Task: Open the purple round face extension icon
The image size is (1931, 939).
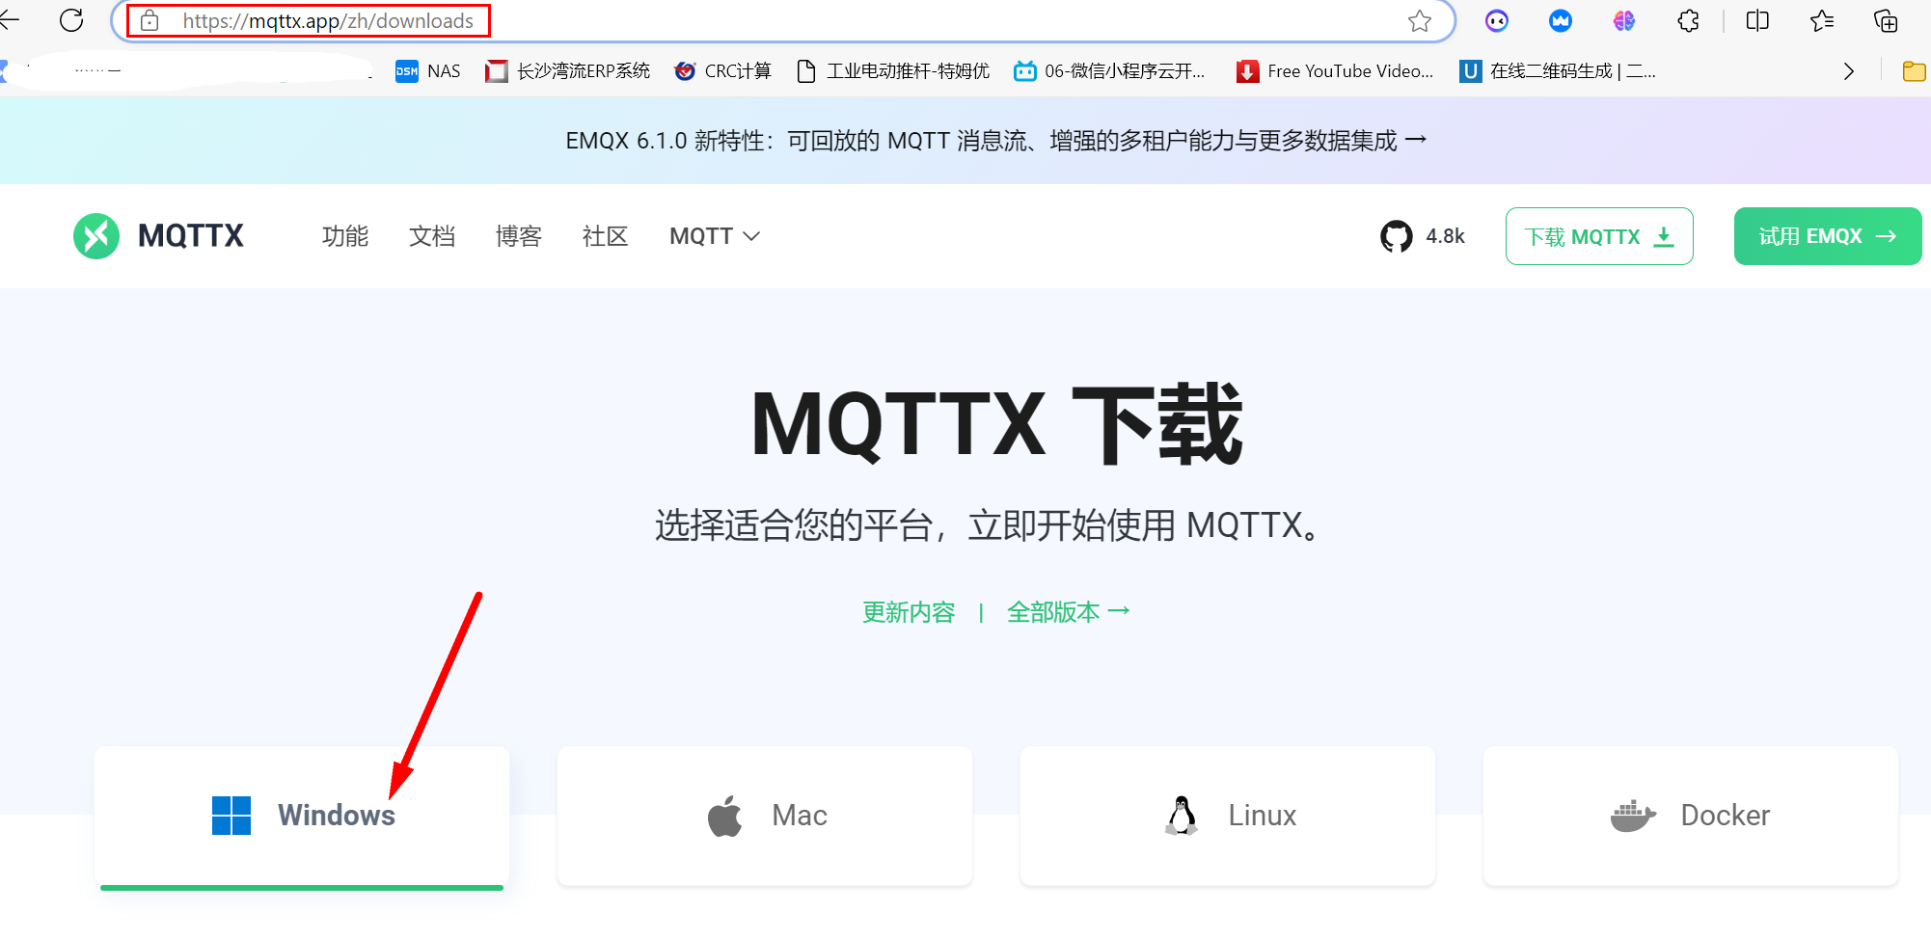Action: click(x=1496, y=20)
